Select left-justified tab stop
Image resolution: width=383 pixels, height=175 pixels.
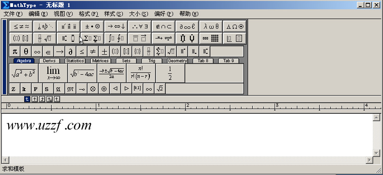pyautogui.click(x=27, y=99)
